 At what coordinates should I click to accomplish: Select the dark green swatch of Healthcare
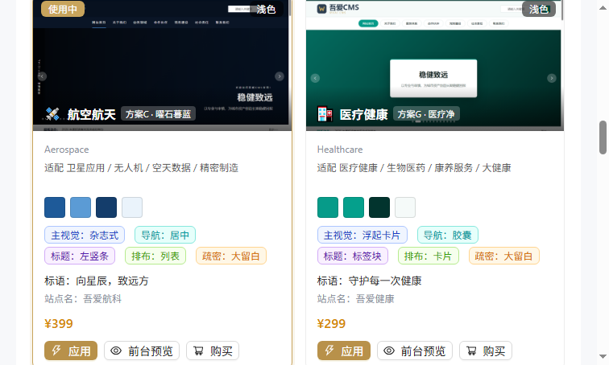click(379, 207)
